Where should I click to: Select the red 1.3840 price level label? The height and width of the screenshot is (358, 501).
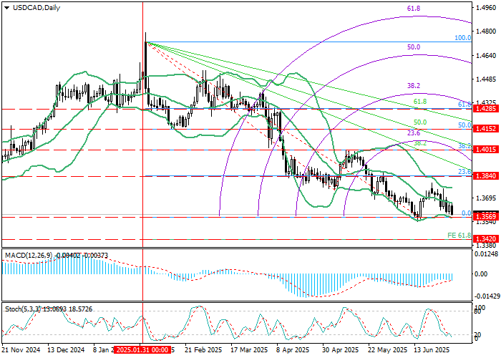pyautogui.click(x=486, y=176)
